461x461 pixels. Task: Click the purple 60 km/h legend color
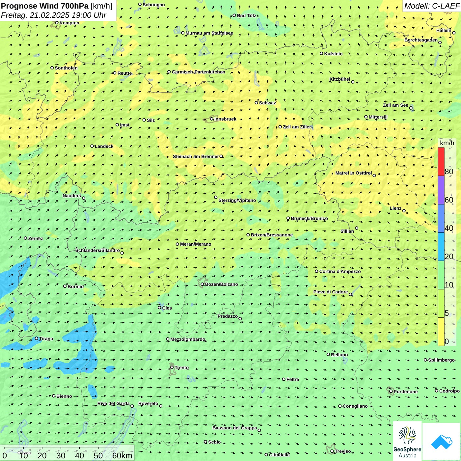[x=441, y=190]
